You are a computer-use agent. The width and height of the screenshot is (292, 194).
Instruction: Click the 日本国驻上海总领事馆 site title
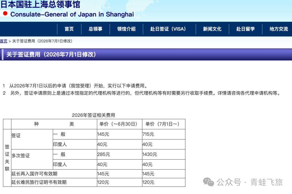coord(40,4)
